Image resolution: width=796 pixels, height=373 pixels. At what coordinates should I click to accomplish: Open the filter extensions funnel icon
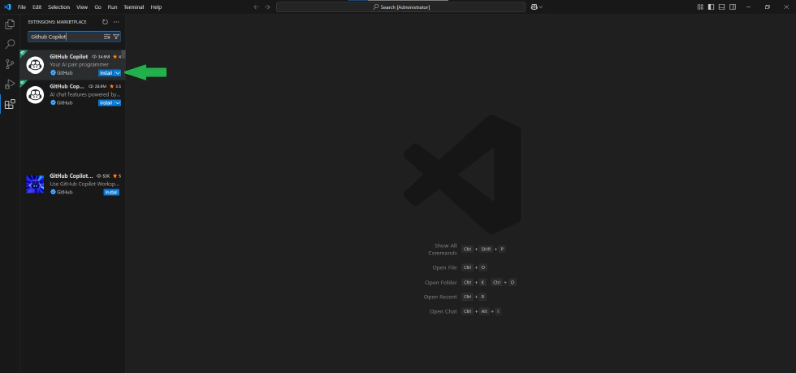click(116, 37)
